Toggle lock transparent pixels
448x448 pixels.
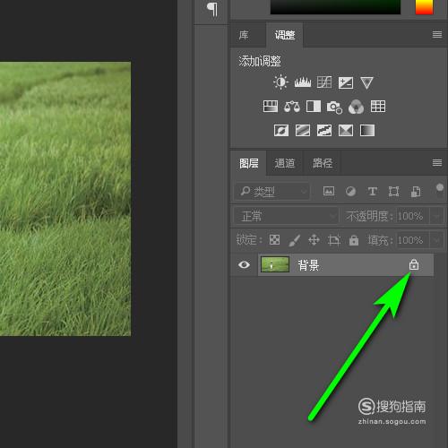[x=274, y=239]
